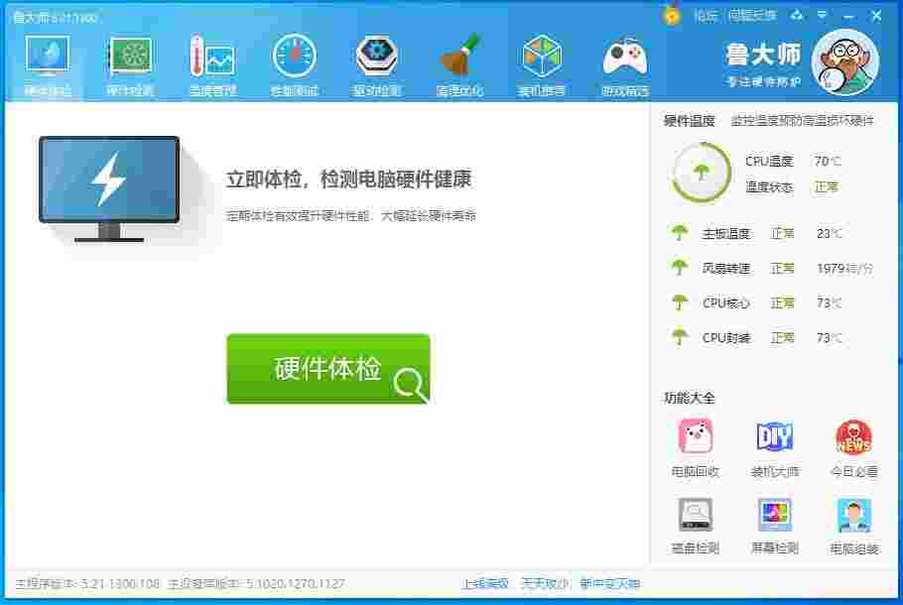Open the 论坛 forum link
Screen dimensions: 903x605
point(706,16)
